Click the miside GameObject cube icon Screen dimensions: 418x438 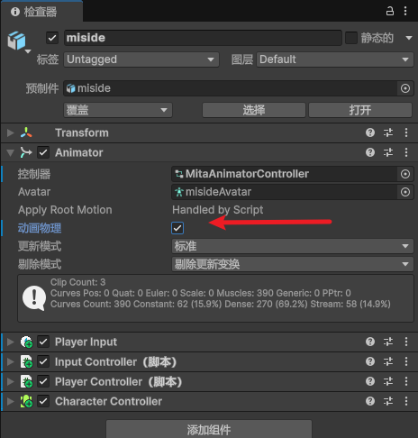click(x=17, y=41)
